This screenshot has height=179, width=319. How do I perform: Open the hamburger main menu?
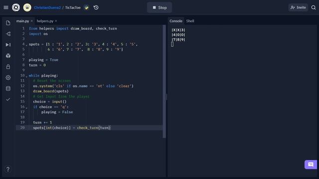click(x=6, y=7)
